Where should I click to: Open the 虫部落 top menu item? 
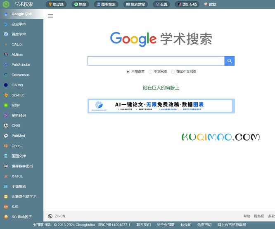[56, 4]
